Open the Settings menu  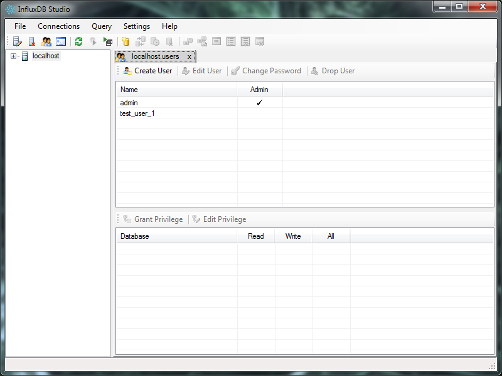click(137, 26)
